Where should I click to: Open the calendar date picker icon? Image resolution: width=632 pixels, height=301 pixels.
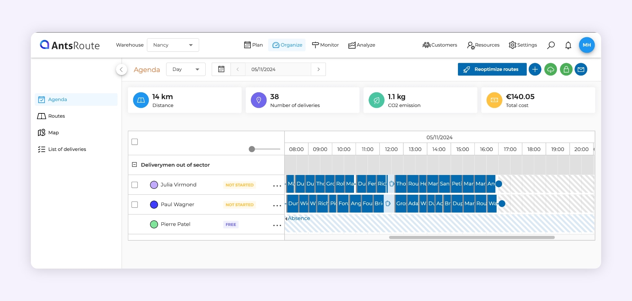(221, 69)
